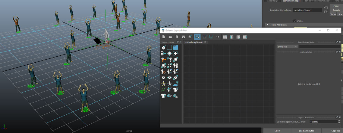Switch to renderProxy1MeshShape1 tab
This screenshot has width=343, height=133.
click(x=318, y=1)
